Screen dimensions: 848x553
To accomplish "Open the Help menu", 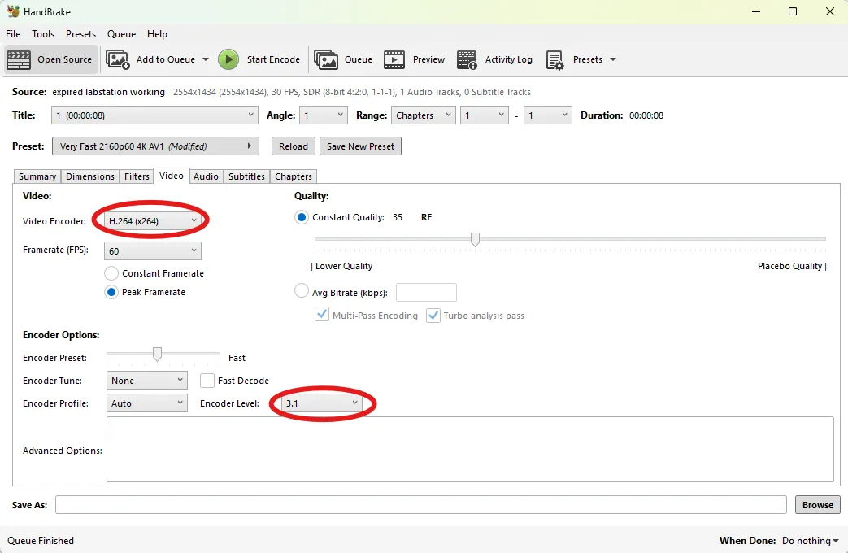I will [157, 33].
